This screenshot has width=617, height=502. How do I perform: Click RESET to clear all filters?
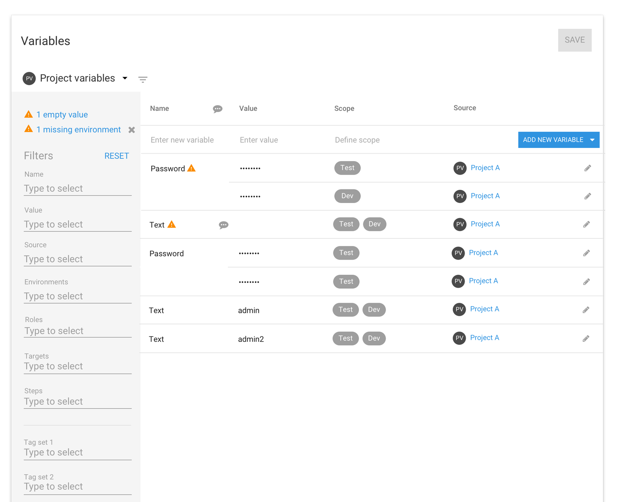click(116, 156)
